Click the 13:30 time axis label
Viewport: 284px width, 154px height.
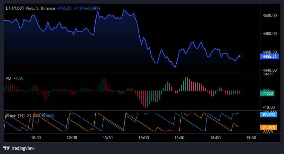[x=108, y=138]
